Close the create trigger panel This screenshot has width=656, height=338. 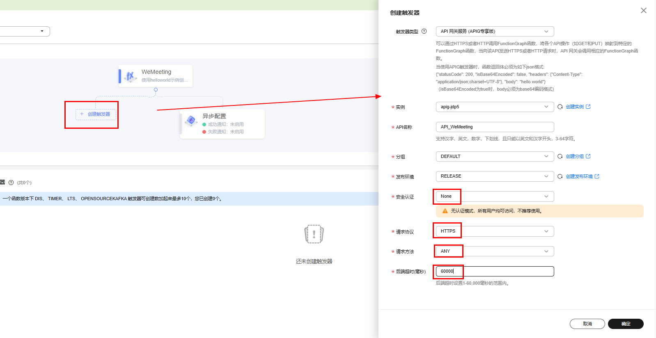(x=643, y=11)
